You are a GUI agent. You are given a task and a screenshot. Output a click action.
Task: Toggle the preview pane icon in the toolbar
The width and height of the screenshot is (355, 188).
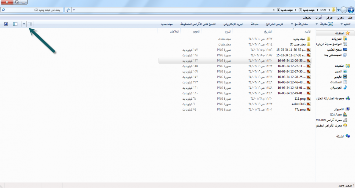15,24
